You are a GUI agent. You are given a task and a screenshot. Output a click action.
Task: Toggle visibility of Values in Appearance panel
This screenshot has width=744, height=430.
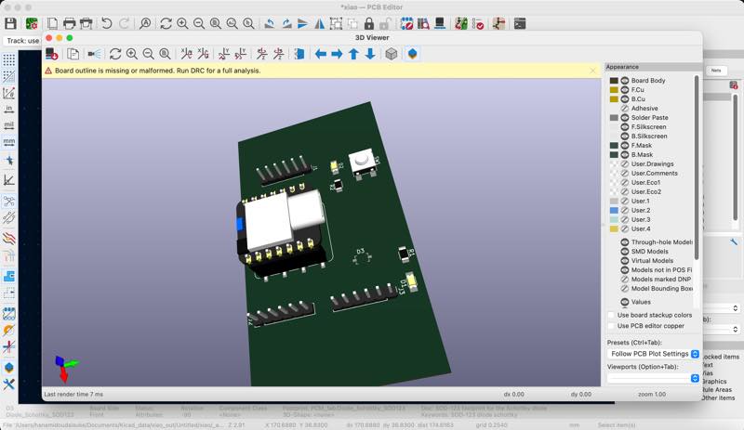pyautogui.click(x=625, y=302)
